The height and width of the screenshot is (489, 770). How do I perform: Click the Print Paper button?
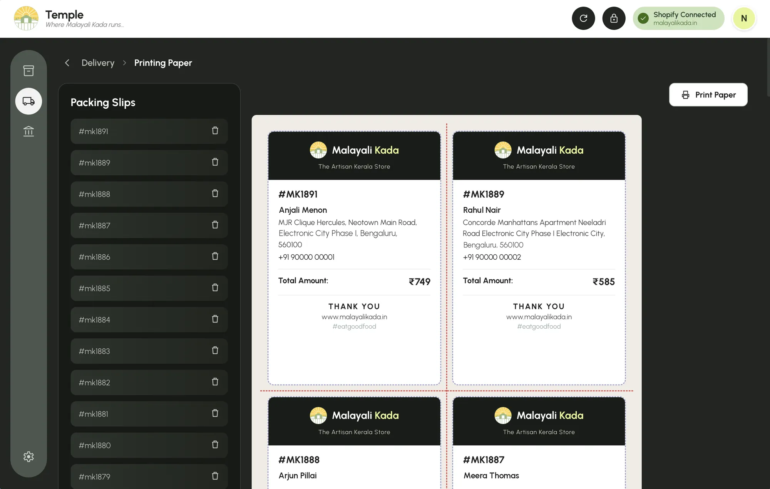tap(708, 95)
